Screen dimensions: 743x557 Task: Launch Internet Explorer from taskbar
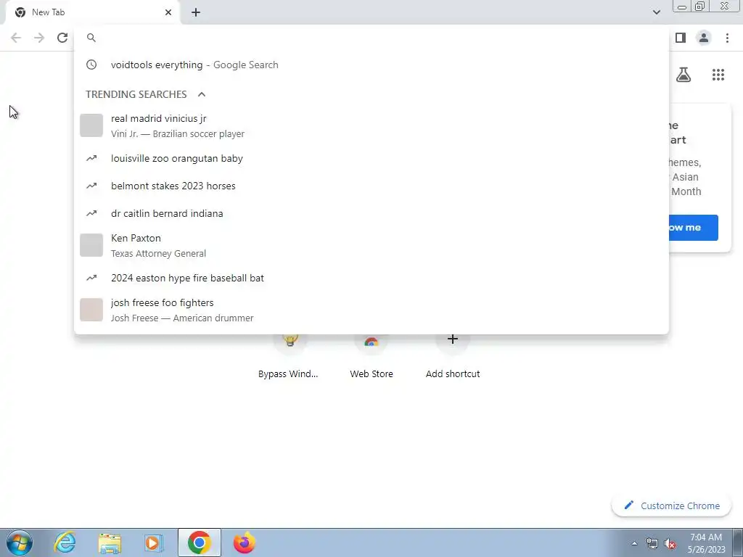point(65,542)
